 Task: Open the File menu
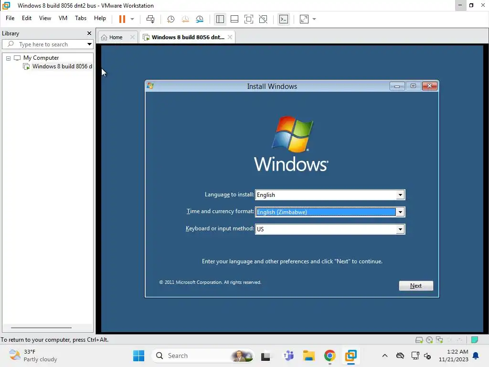pyautogui.click(x=10, y=18)
